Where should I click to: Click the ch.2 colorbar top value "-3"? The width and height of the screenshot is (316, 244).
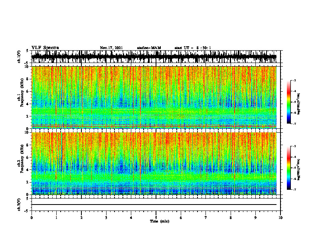(x=294, y=146)
